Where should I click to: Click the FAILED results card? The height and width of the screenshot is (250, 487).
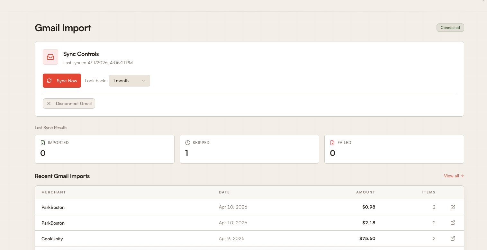point(394,149)
